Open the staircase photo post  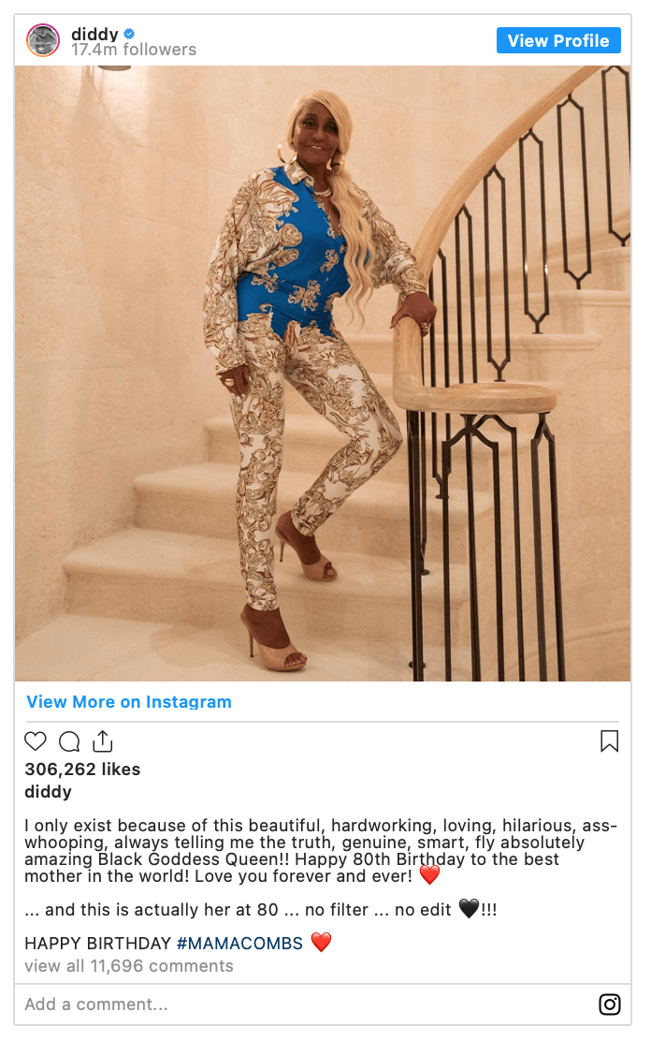tap(323, 374)
